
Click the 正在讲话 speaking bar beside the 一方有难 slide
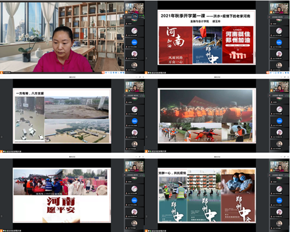[x=135, y=96]
